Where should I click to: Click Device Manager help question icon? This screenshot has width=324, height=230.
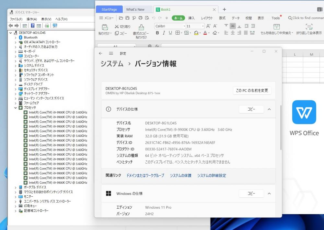[x=33, y=26]
